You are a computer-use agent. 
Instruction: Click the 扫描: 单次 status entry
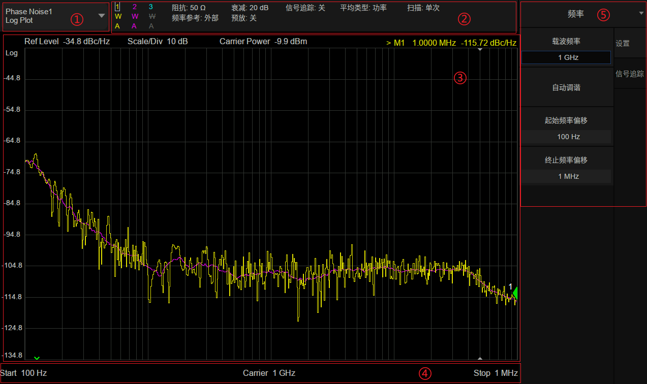click(x=423, y=8)
